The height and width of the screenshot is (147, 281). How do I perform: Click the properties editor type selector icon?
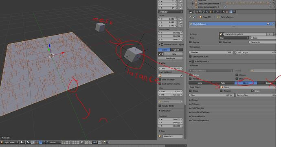[x=191, y=12]
